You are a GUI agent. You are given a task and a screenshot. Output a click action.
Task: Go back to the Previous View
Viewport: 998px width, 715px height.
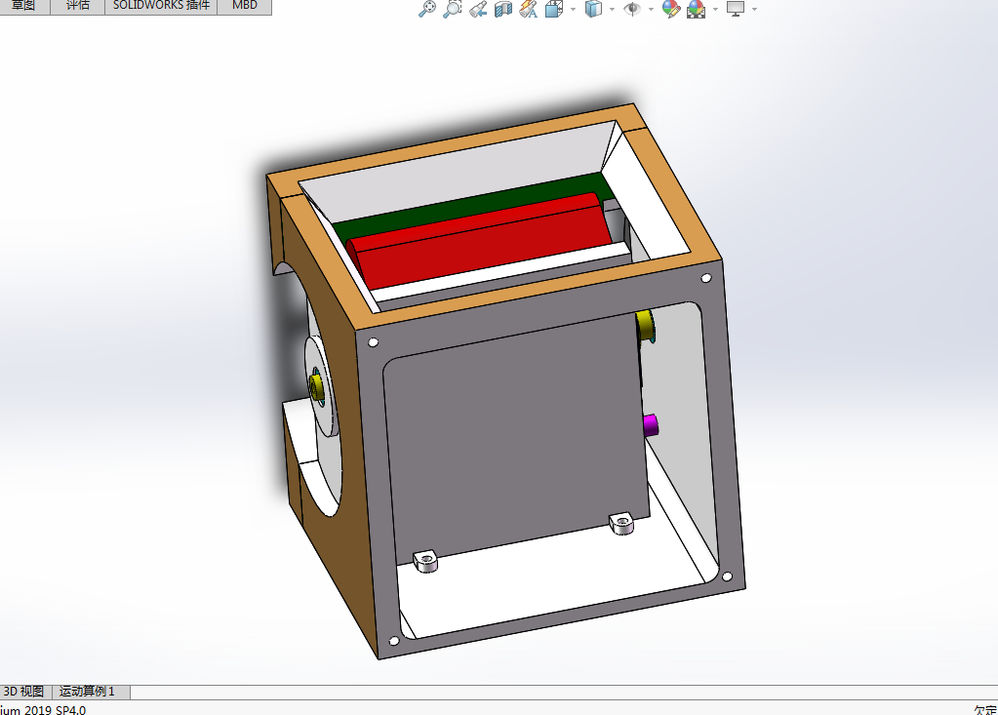[x=478, y=9]
